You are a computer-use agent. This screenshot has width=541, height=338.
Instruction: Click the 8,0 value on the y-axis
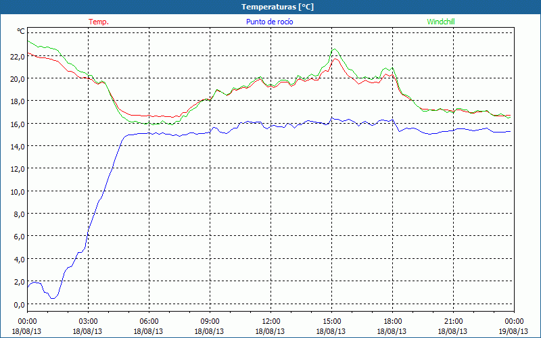19,214
